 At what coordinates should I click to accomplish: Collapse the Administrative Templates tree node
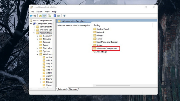(34, 33)
